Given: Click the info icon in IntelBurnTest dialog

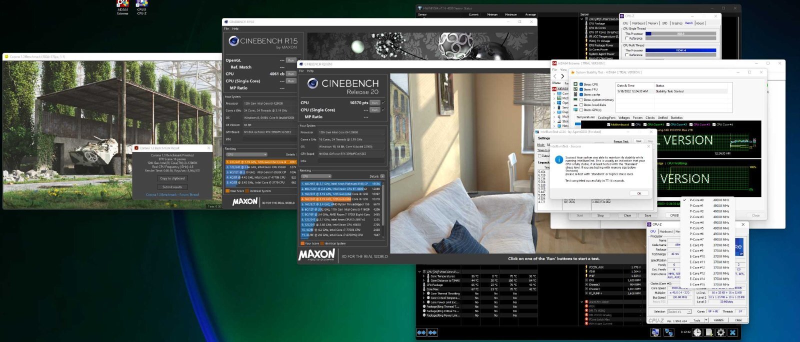Looking at the screenshot, I should (x=559, y=159).
